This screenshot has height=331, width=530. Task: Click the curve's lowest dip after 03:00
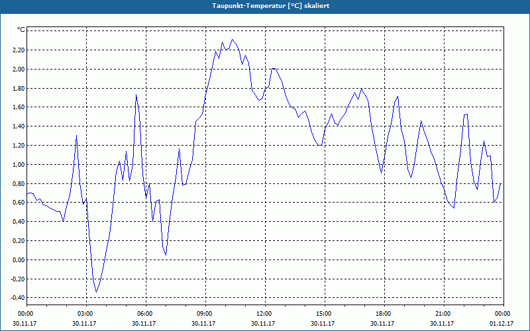(96, 292)
